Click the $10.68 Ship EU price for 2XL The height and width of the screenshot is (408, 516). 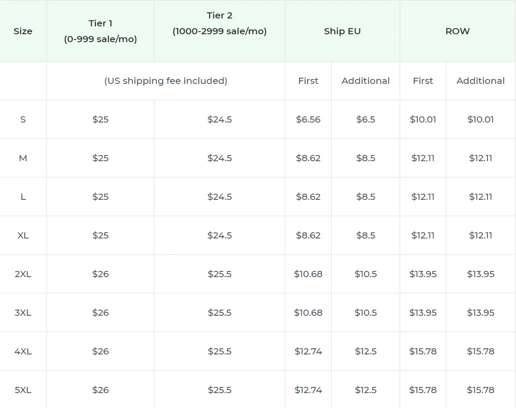pyautogui.click(x=308, y=274)
